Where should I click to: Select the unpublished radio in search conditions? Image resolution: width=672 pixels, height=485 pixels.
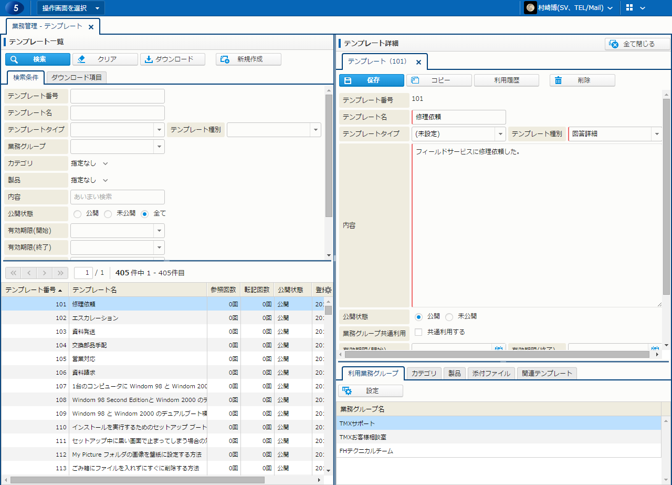(108, 214)
